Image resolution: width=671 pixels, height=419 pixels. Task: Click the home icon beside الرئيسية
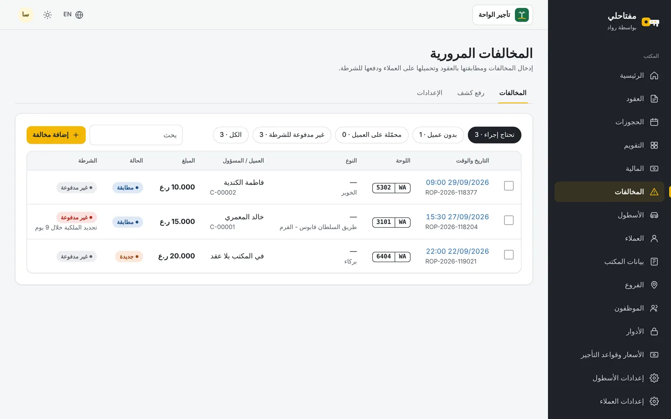pyautogui.click(x=654, y=75)
